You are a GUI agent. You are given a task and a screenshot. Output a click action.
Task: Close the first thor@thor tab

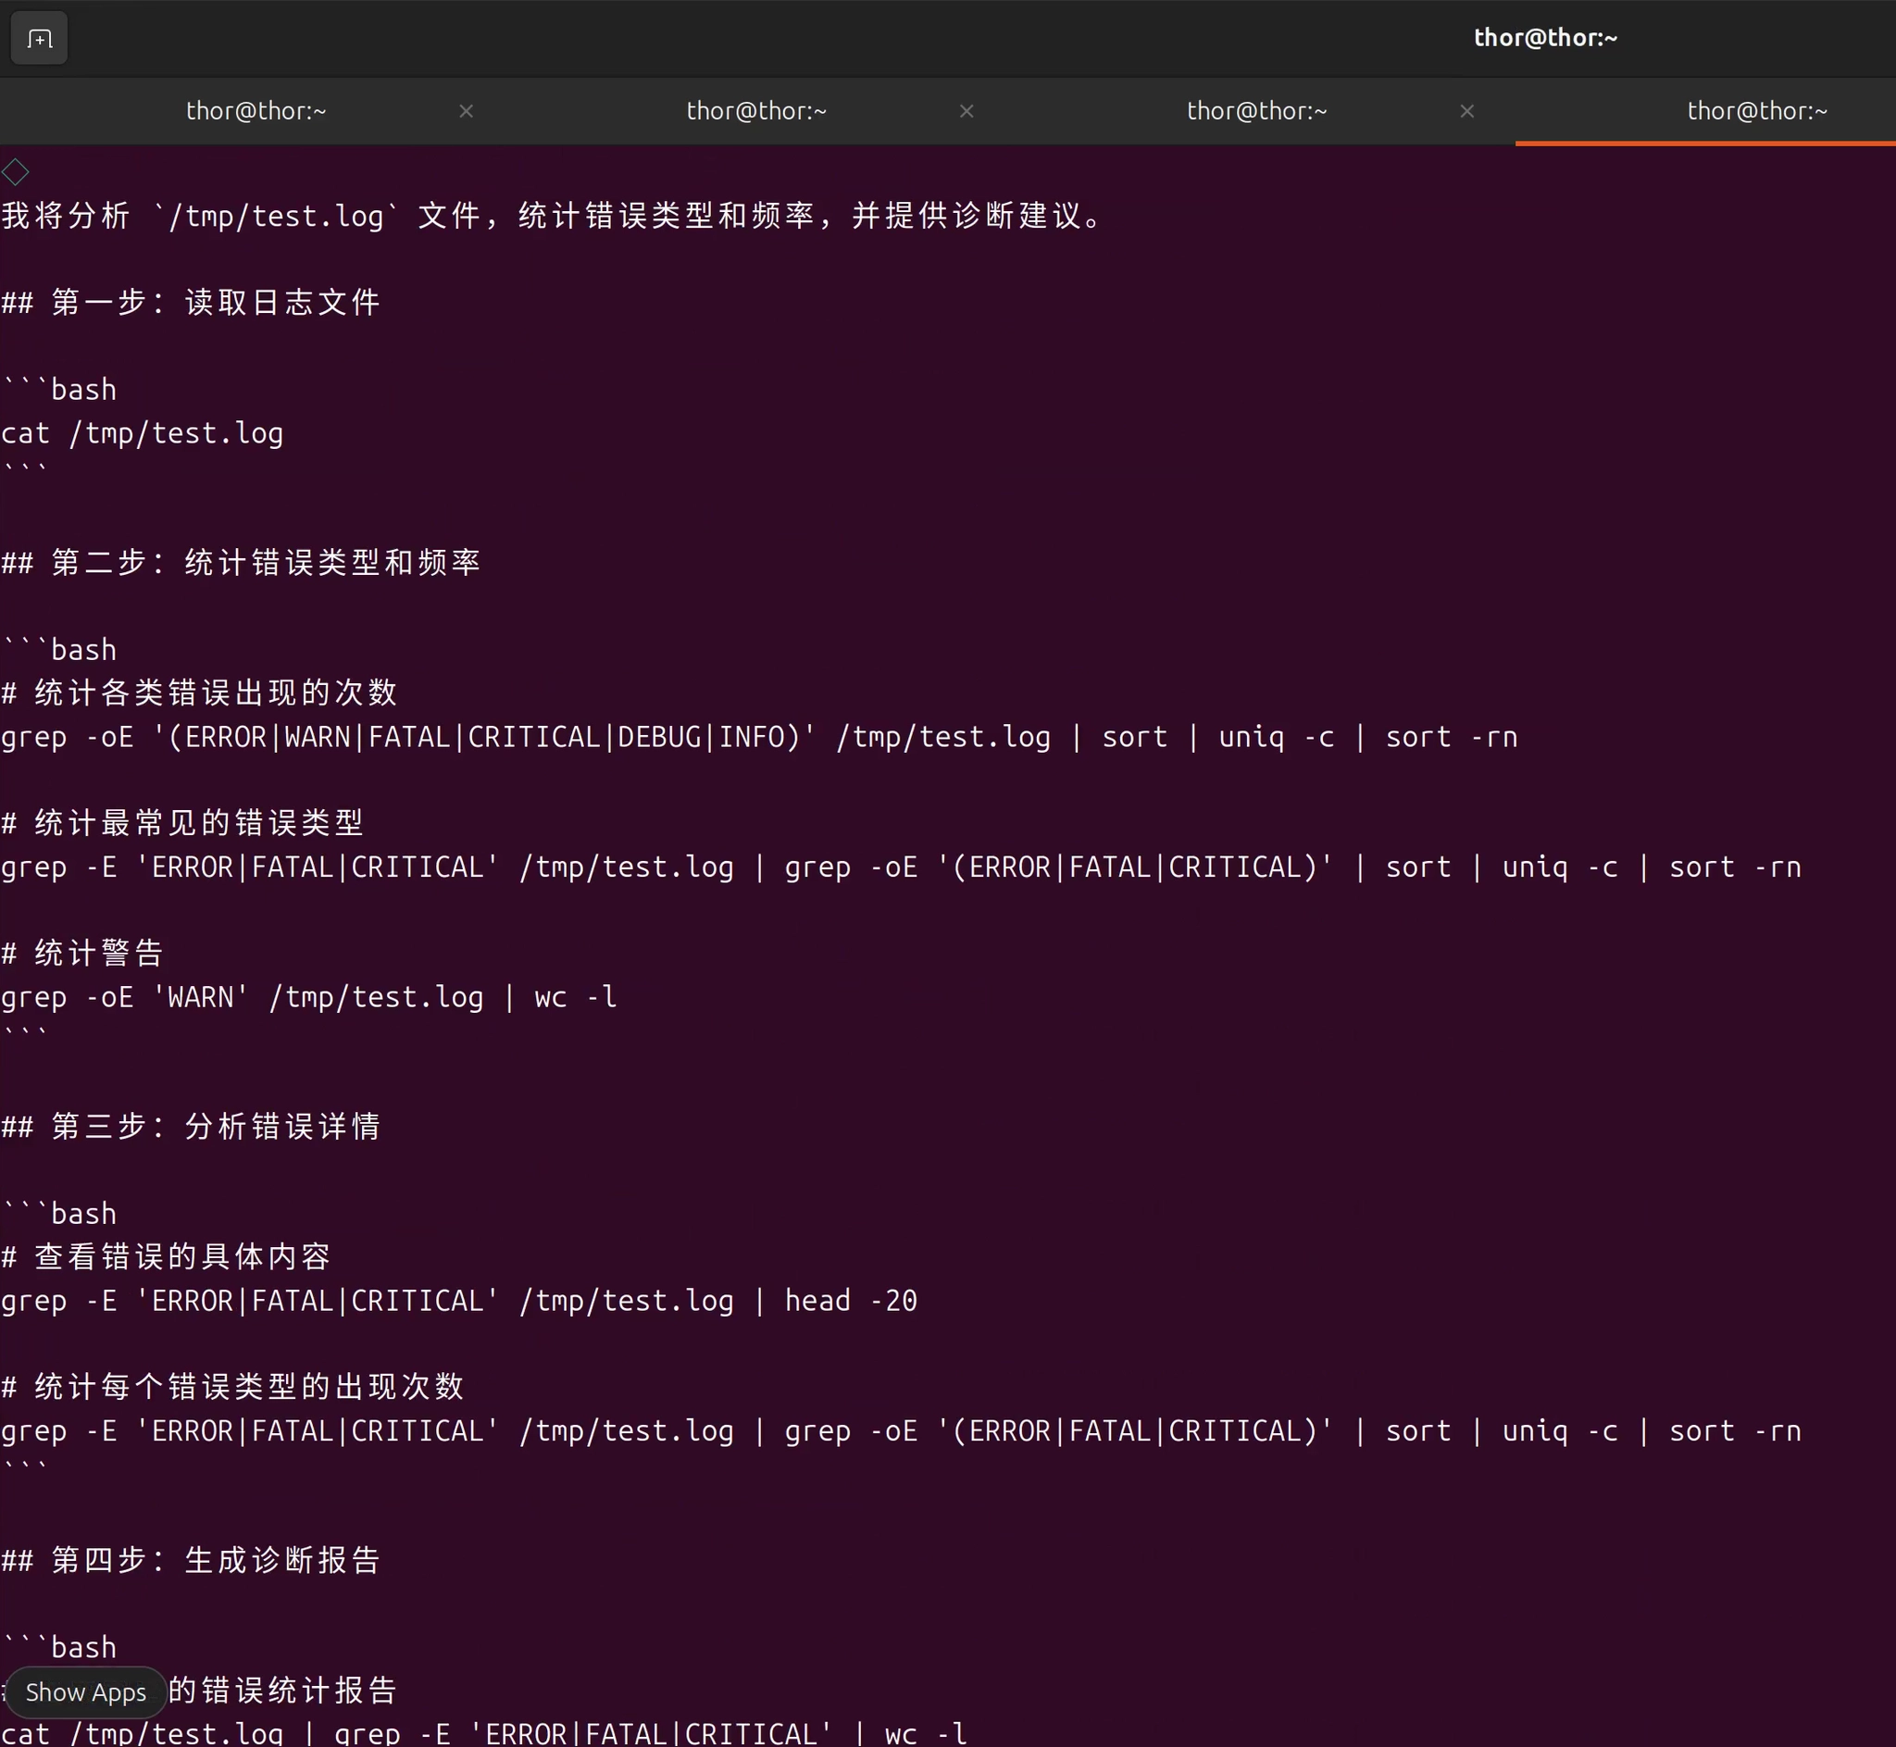466,111
